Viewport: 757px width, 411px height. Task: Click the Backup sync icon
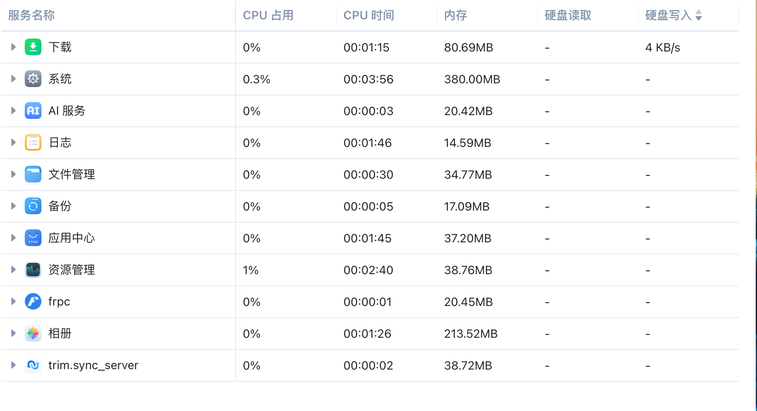point(33,206)
